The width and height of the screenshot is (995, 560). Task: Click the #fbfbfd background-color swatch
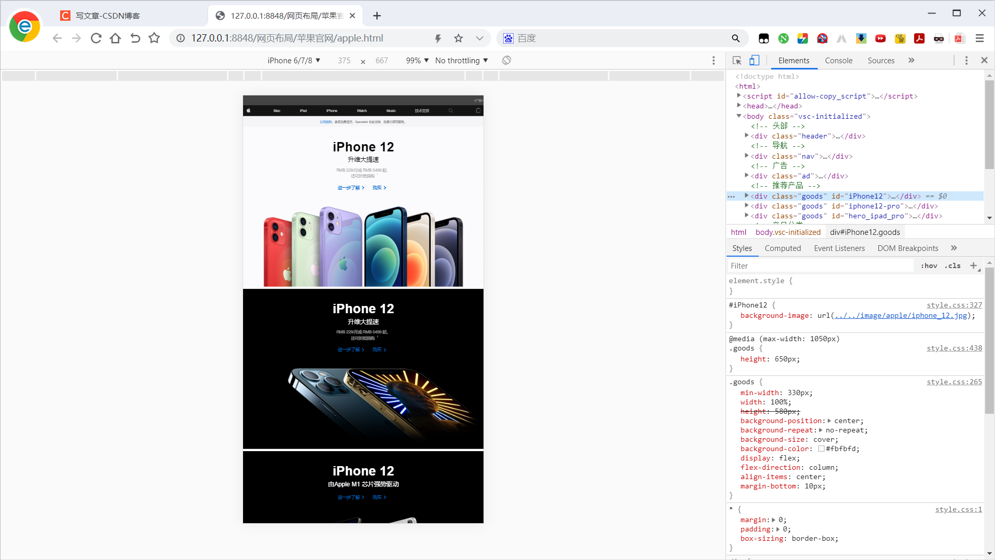(821, 449)
